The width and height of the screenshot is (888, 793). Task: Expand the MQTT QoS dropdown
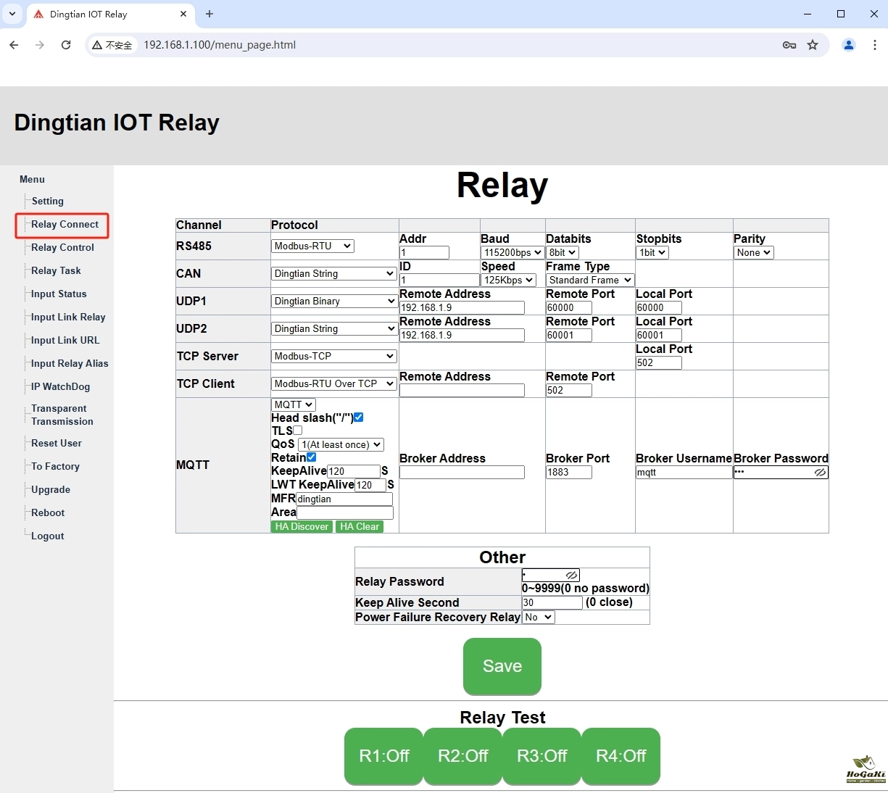[x=341, y=445]
